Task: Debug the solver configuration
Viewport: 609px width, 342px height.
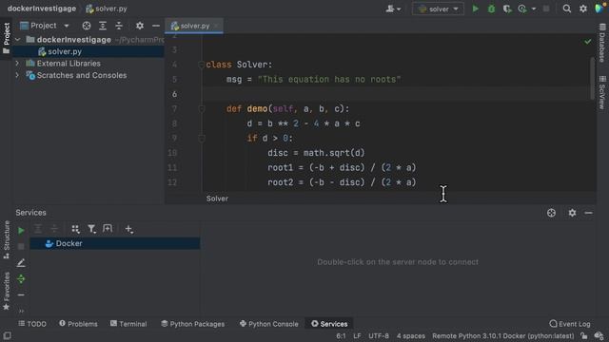Action: (x=491, y=9)
